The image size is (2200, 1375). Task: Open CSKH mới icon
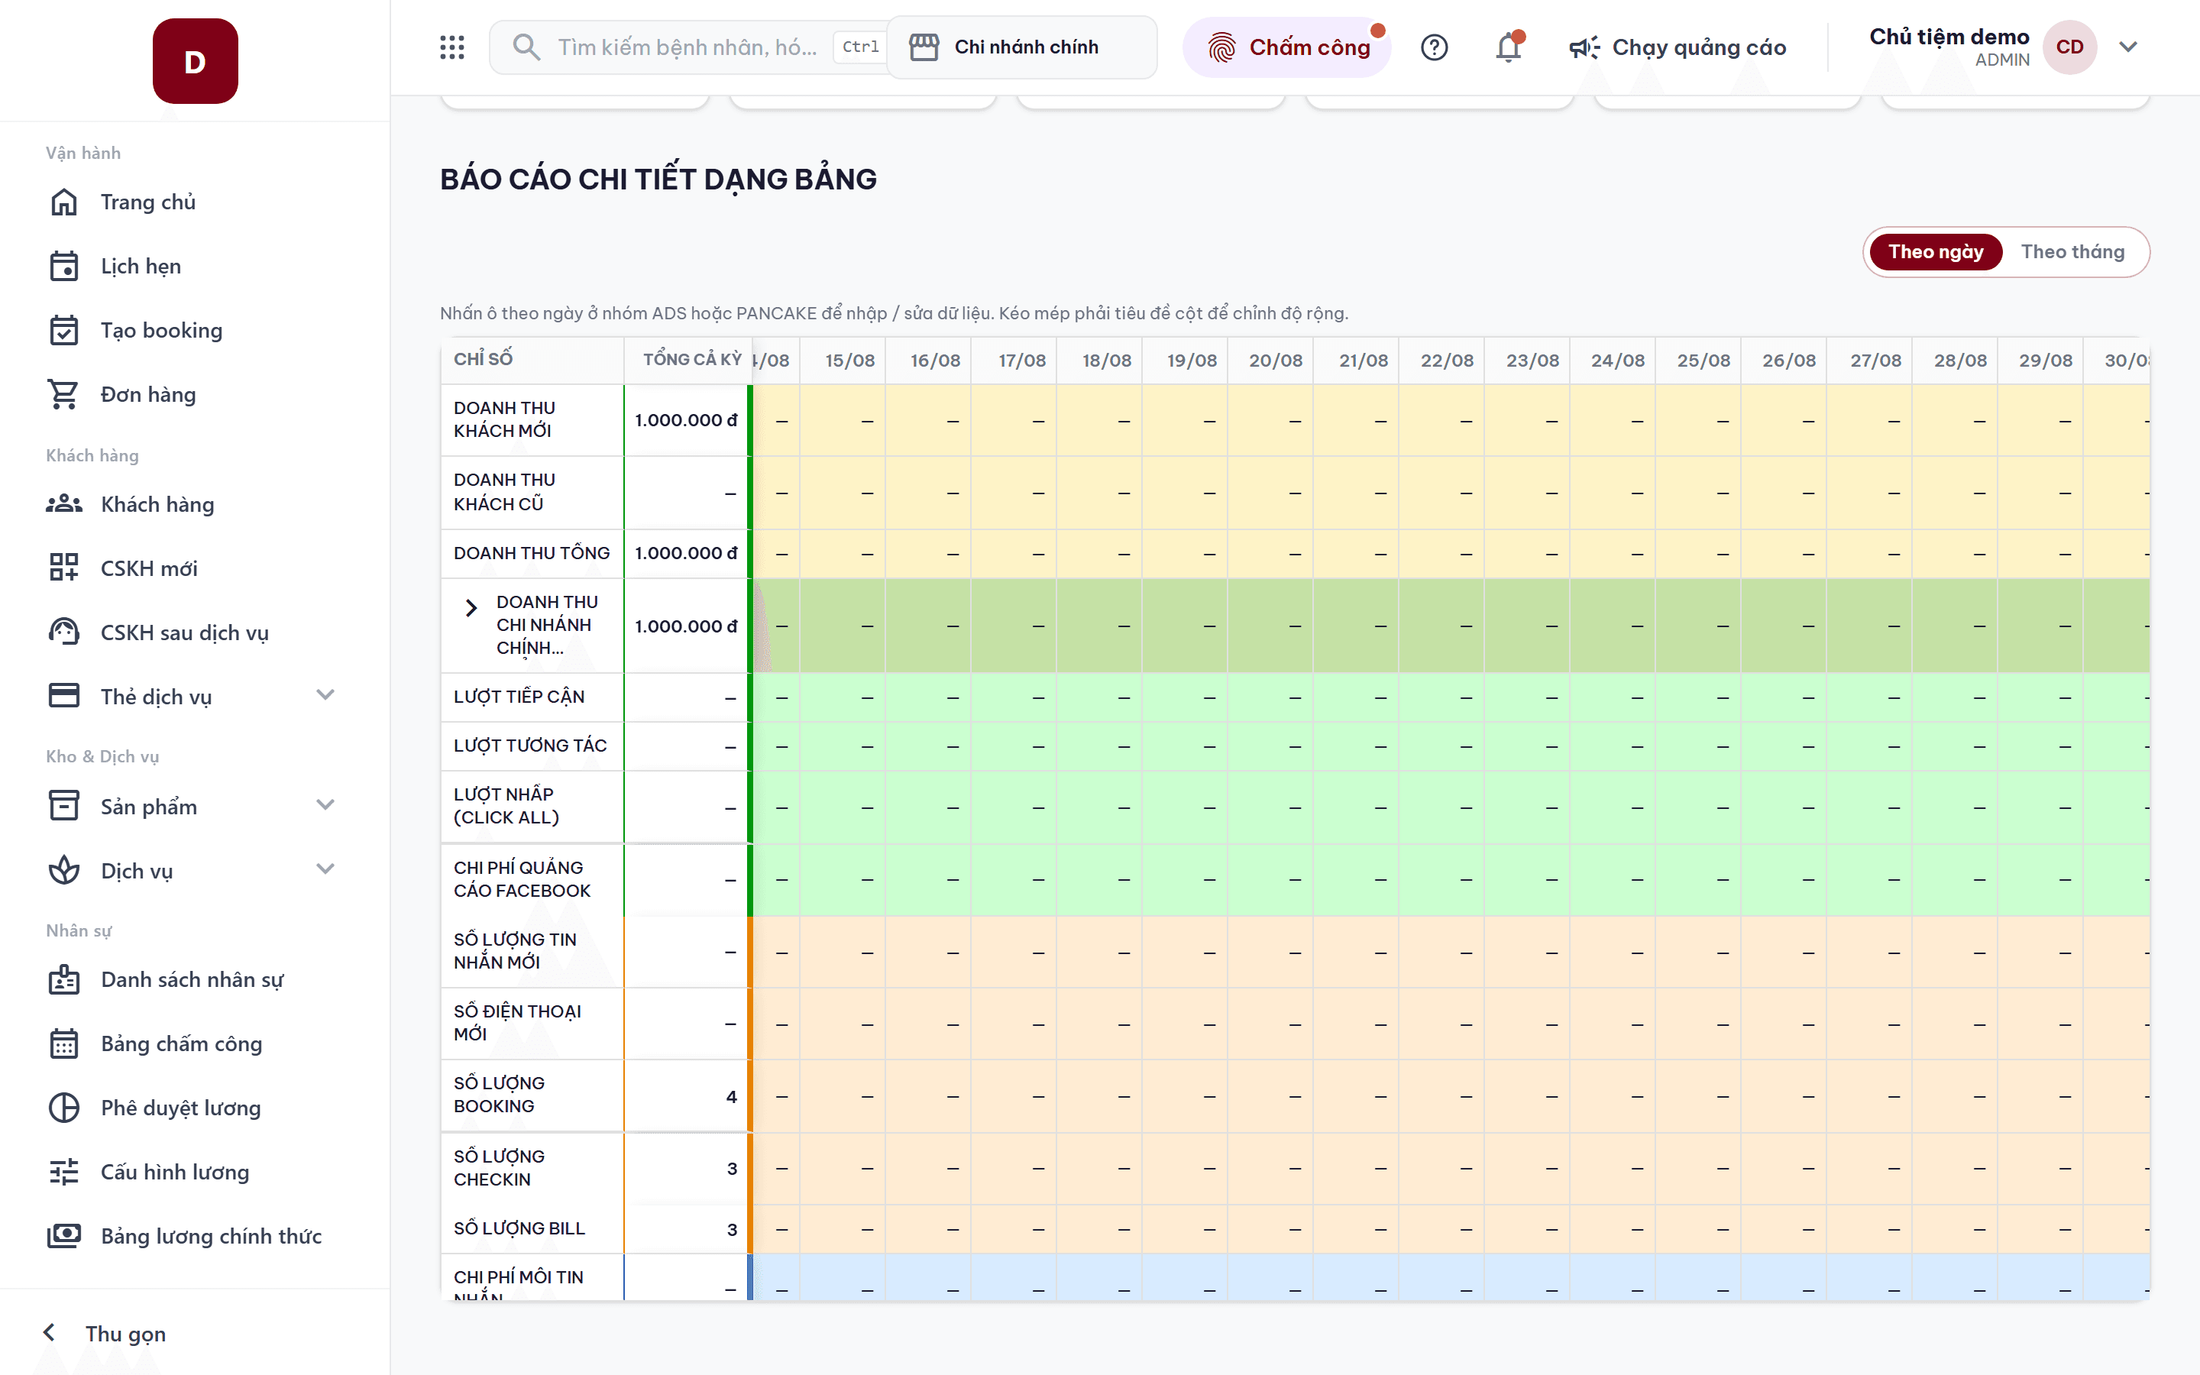pyautogui.click(x=63, y=568)
